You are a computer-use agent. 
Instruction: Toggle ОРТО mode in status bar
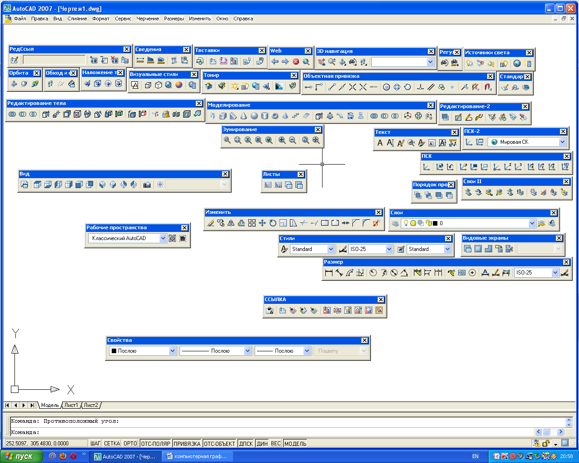(x=130, y=444)
